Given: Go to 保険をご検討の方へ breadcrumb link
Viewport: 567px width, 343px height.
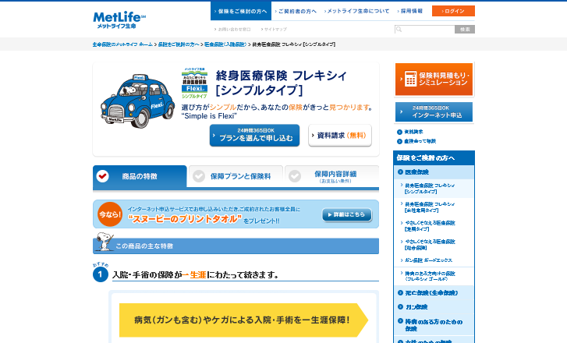Looking at the screenshot, I should (179, 44).
